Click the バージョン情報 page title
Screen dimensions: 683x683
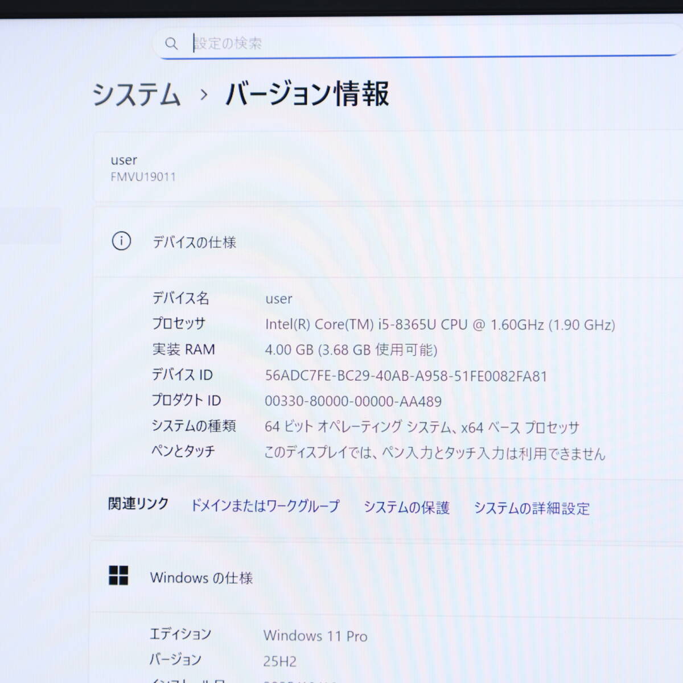point(307,94)
